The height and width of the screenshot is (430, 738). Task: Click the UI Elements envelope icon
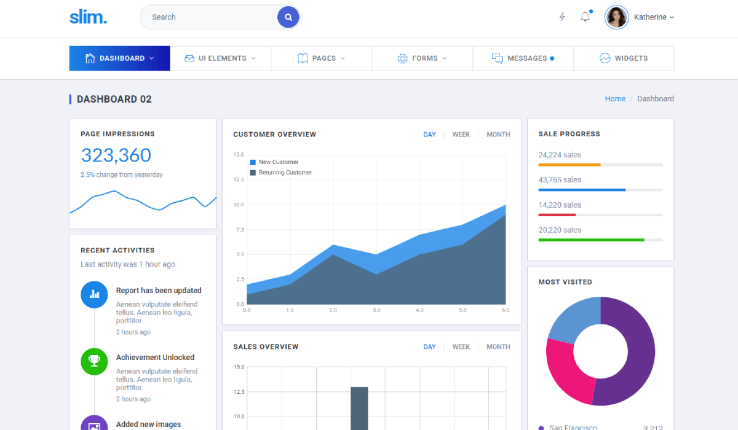(x=189, y=58)
